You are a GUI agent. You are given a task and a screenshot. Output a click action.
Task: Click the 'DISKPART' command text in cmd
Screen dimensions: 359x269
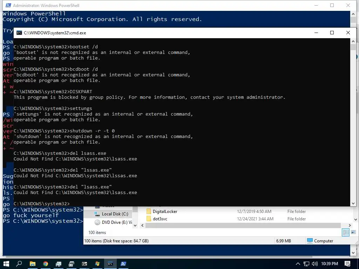(x=81, y=91)
